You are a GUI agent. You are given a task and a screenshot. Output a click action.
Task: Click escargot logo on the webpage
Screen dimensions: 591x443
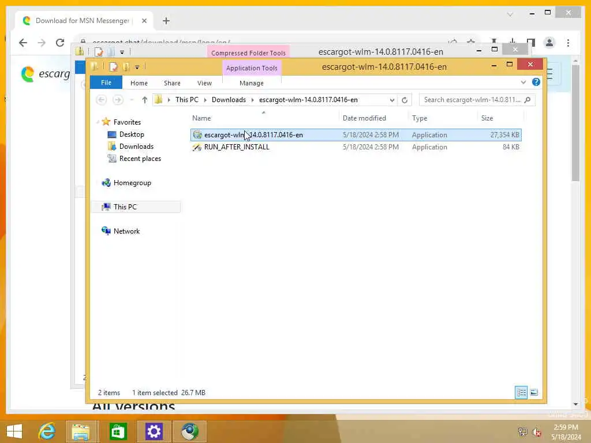point(45,74)
